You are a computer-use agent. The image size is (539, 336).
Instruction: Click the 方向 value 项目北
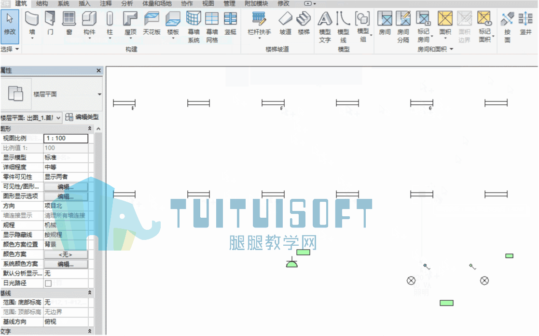[66, 206]
